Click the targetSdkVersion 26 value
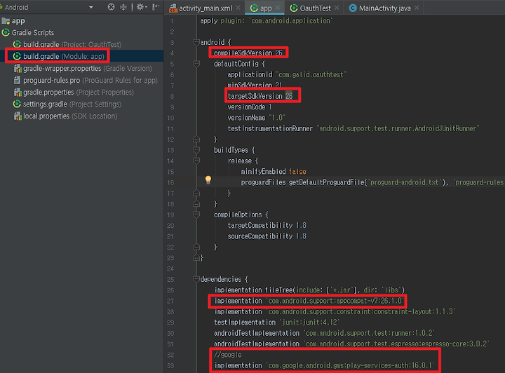 289,96
